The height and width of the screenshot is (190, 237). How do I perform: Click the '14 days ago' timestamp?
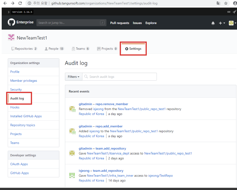coord(117,180)
